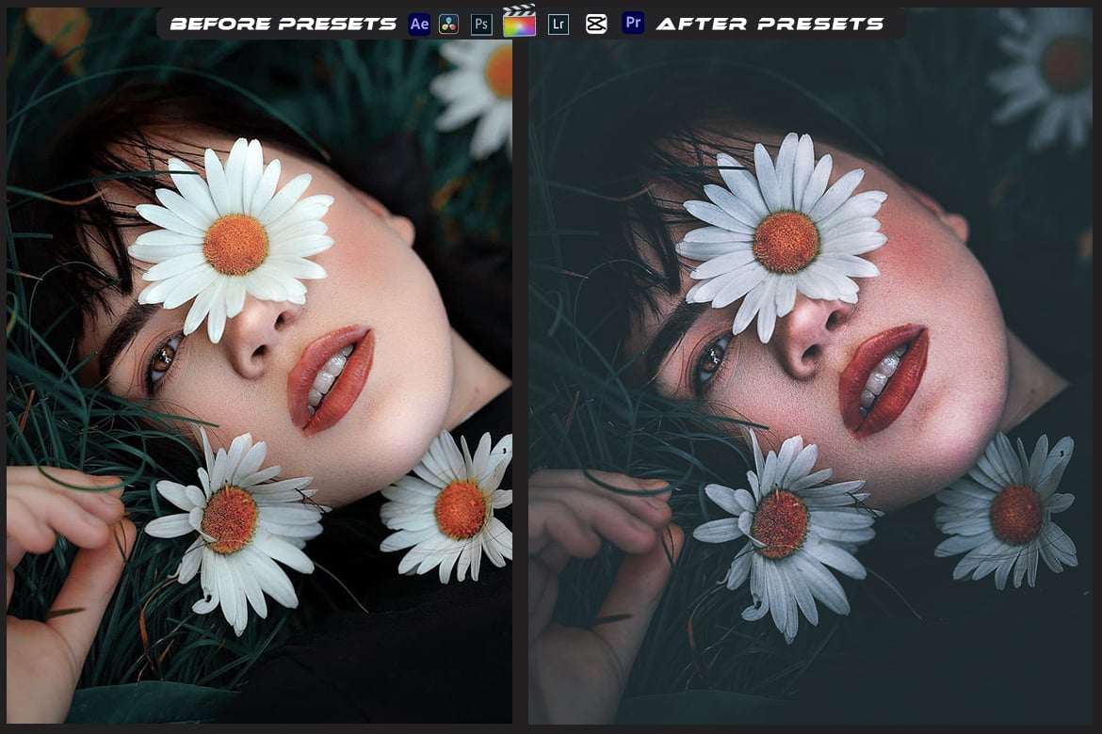Screen dimensions: 1102x734
Task: Click the After Effects (Ae) icon
Action: pyautogui.click(x=419, y=24)
